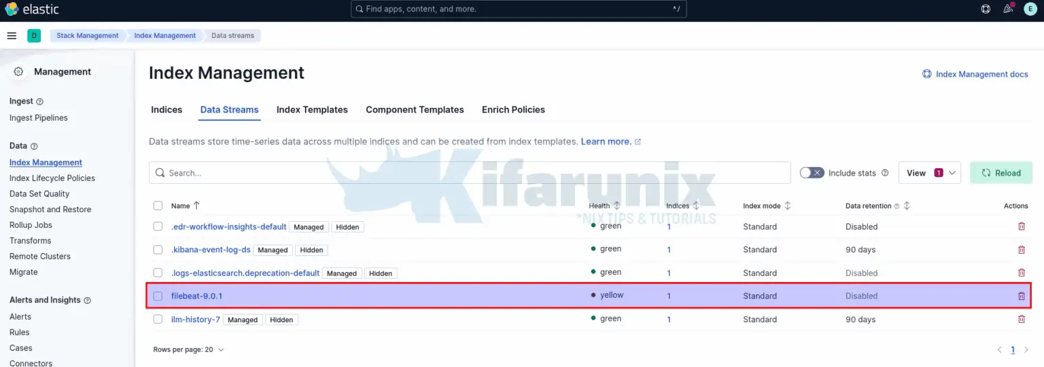Click the Ingest help info icon
Image resolution: width=1044 pixels, height=367 pixels.
[39, 102]
